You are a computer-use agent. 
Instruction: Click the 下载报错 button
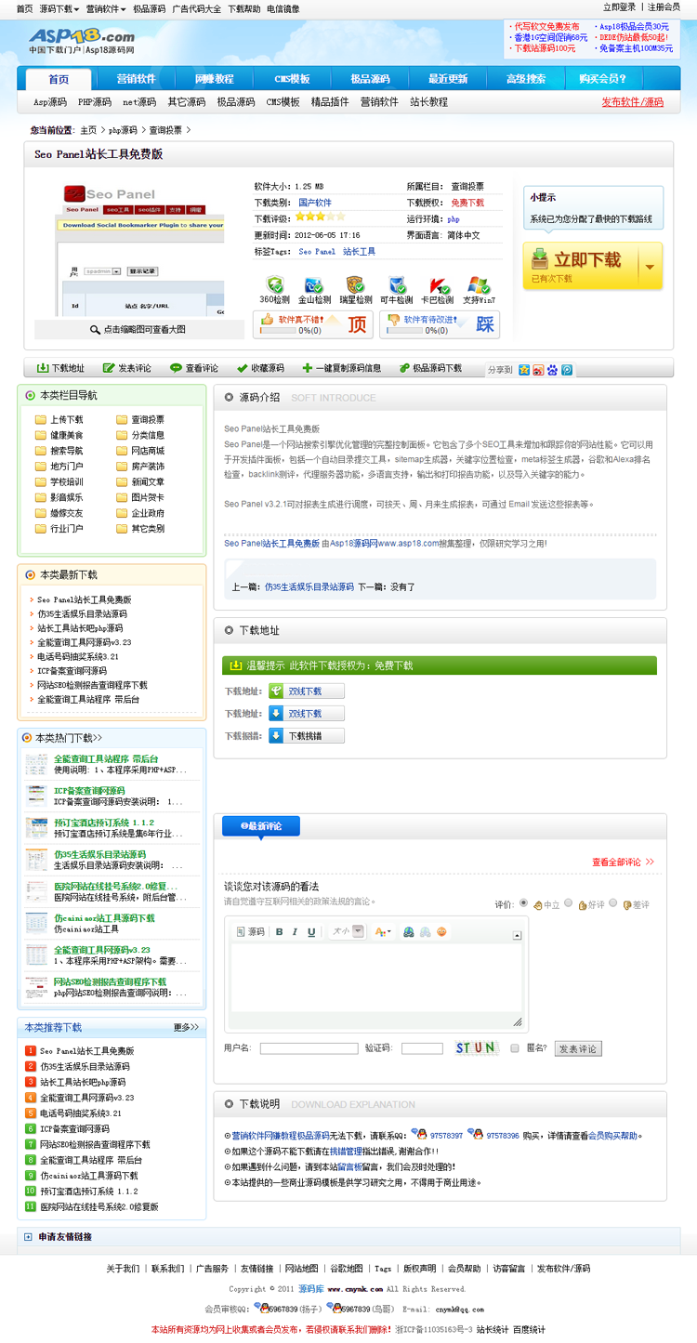click(x=307, y=736)
